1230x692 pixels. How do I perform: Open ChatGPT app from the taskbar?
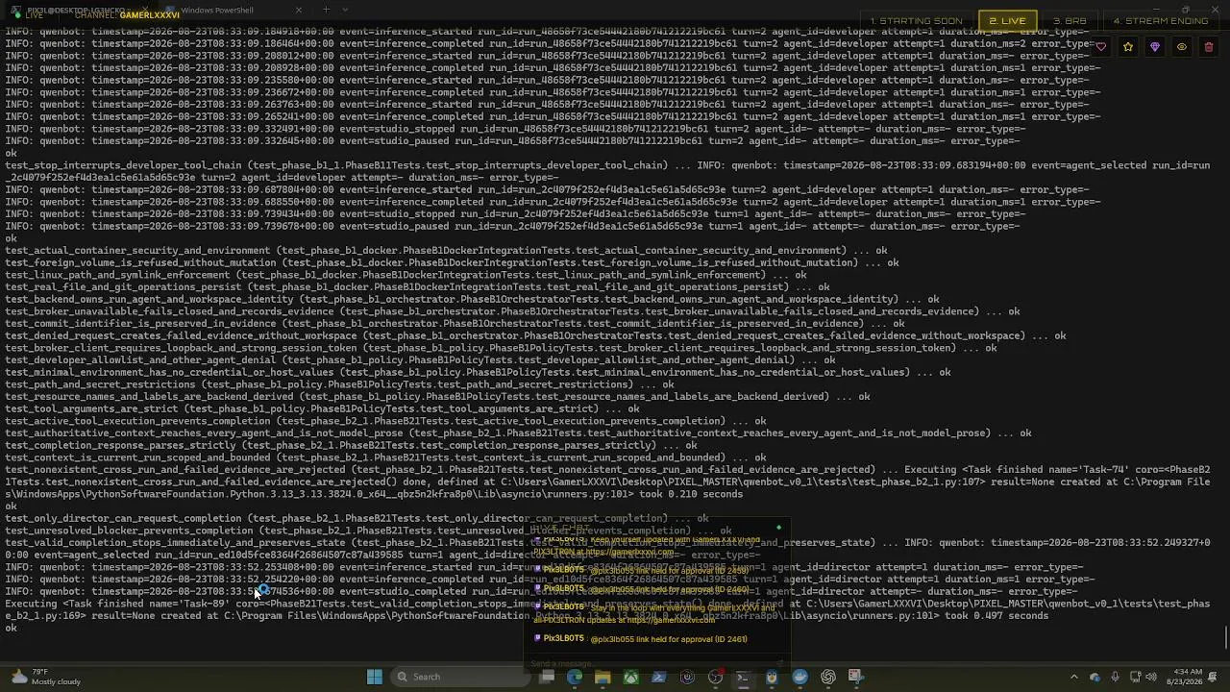tap(828, 677)
